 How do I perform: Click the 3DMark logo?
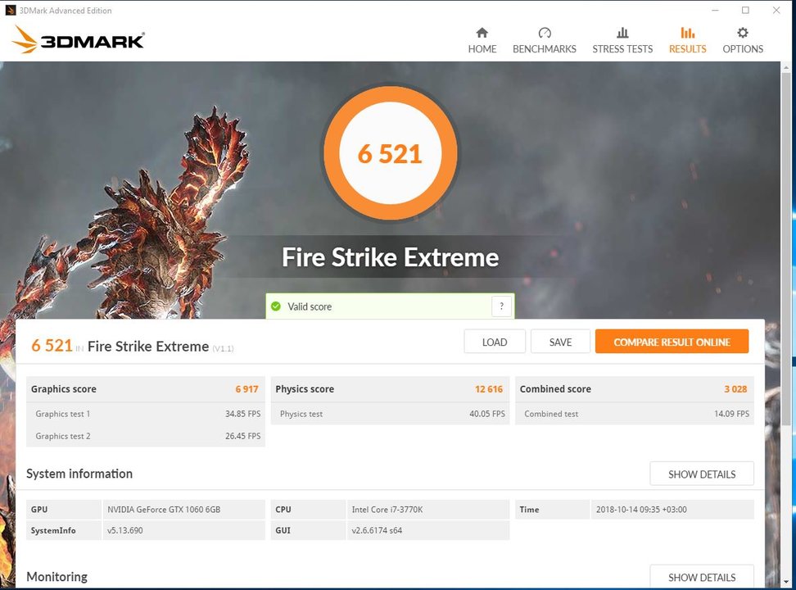pyautogui.click(x=78, y=39)
